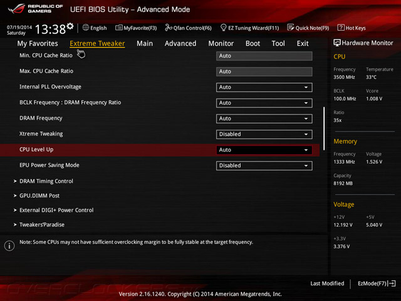Image resolution: width=401 pixels, height=301 pixels.
Task: Open the Advanced tab
Action: (180, 43)
